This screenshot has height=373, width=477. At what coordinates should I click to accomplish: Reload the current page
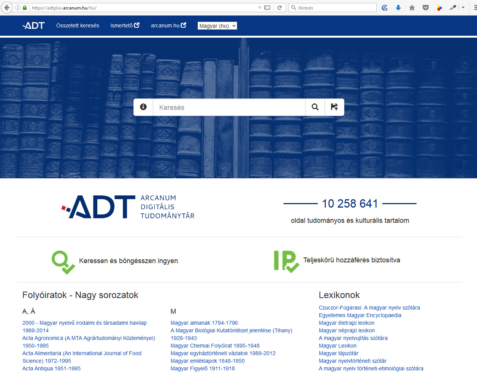279,8
